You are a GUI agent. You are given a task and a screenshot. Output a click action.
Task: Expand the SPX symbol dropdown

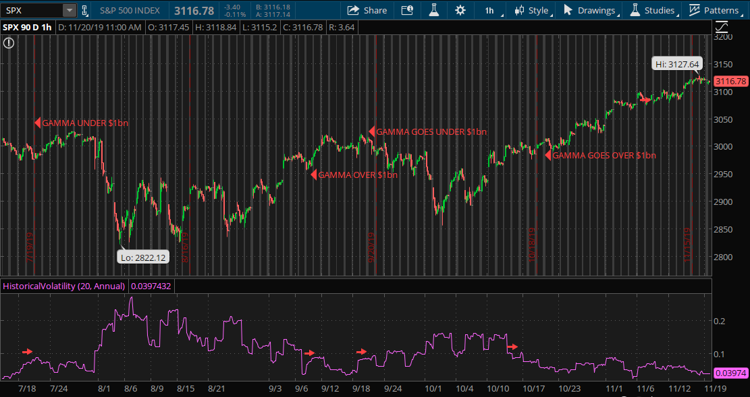pos(70,10)
